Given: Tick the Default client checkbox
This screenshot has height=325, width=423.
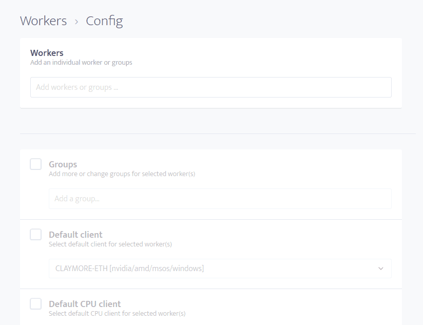Looking at the screenshot, I should 35,234.
